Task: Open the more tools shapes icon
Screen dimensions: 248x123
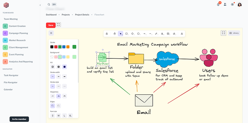Action: tap(182, 34)
